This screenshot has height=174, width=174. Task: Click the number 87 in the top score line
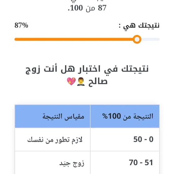(x=102, y=8)
